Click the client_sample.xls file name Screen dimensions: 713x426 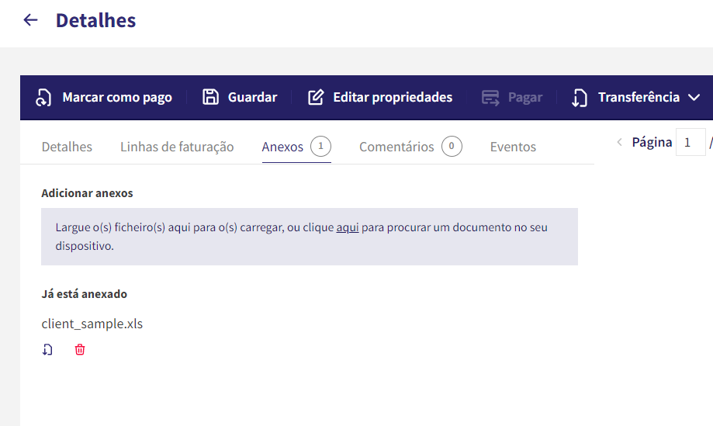92,324
